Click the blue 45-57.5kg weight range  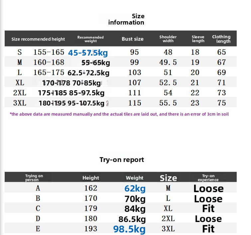coord(88,52)
